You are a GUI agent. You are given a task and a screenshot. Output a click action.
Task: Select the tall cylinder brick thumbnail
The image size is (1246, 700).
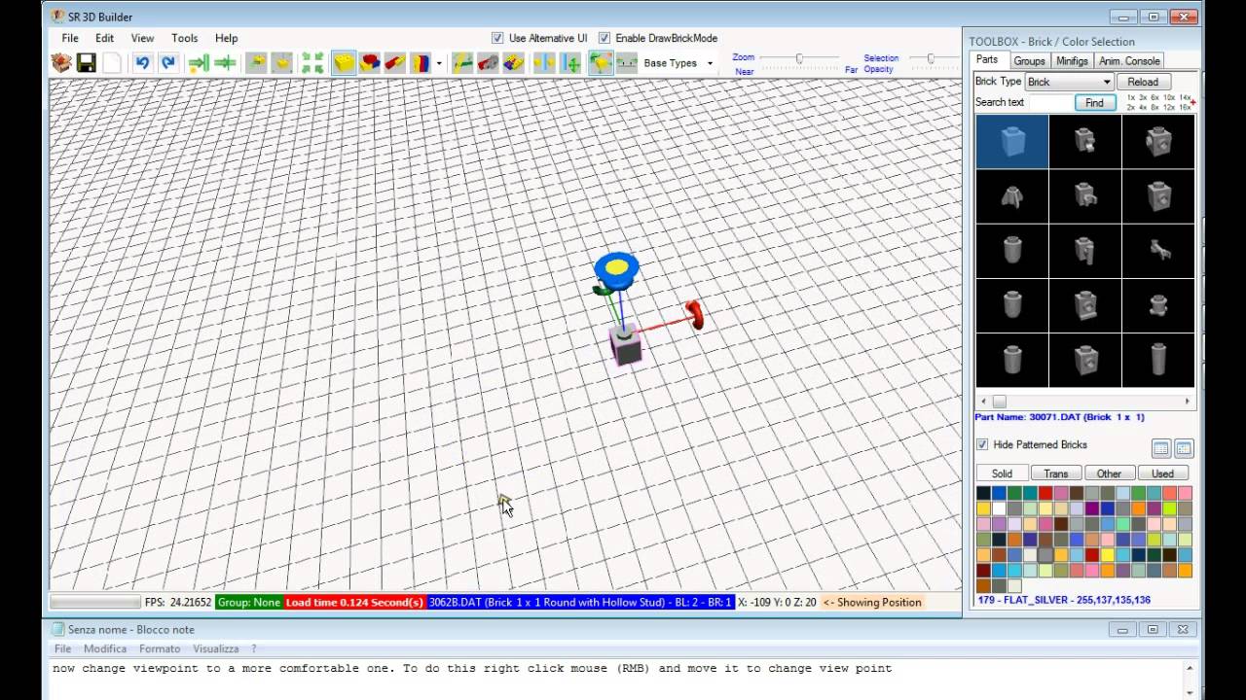[x=1158, y=360]
